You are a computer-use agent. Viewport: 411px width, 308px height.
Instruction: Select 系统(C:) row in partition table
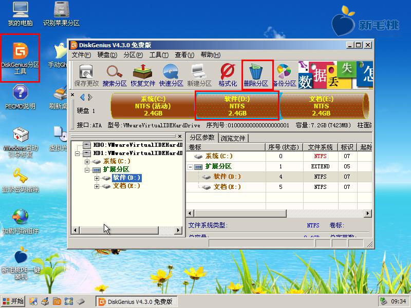279,156
